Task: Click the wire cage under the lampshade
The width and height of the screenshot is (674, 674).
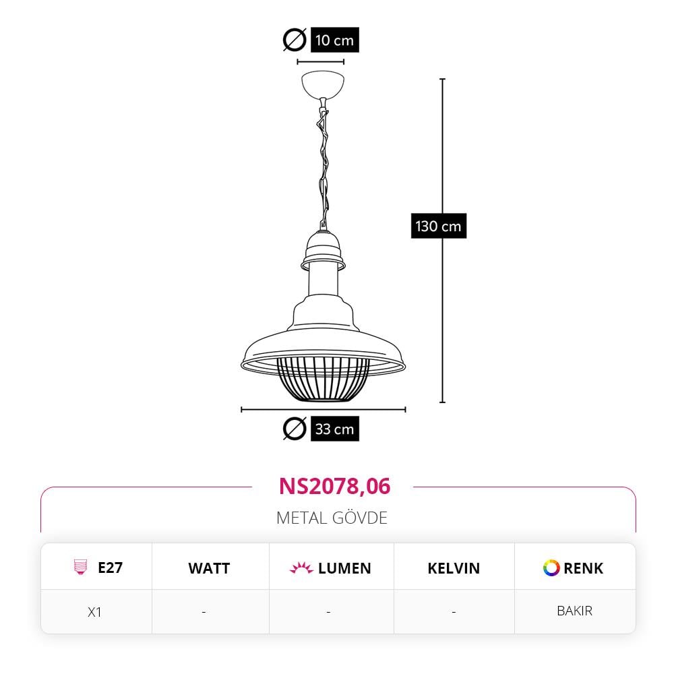Action: point(323,379)
